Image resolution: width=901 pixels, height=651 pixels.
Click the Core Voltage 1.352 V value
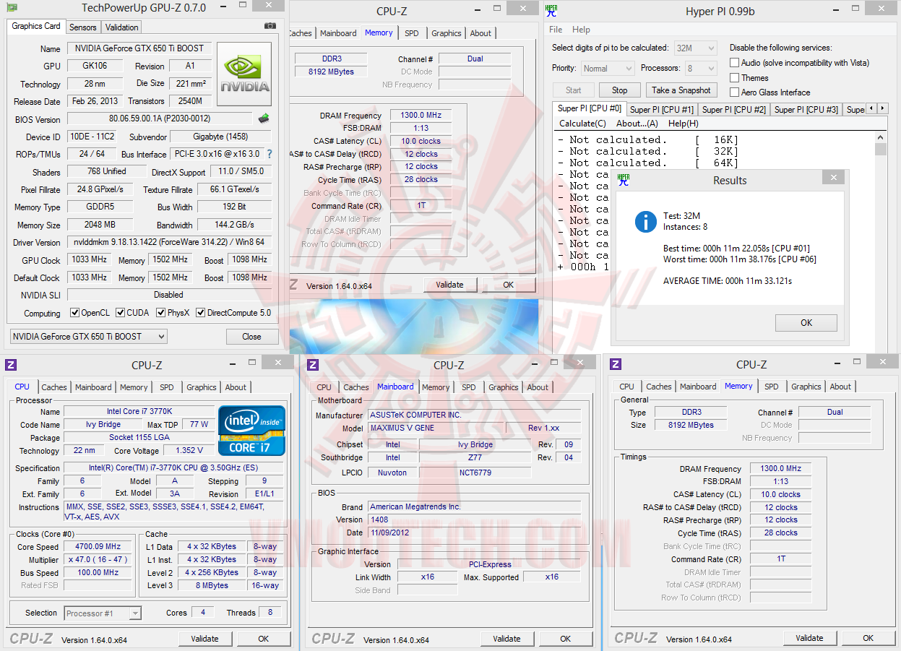pyautogui.click(x=189, y=451)
